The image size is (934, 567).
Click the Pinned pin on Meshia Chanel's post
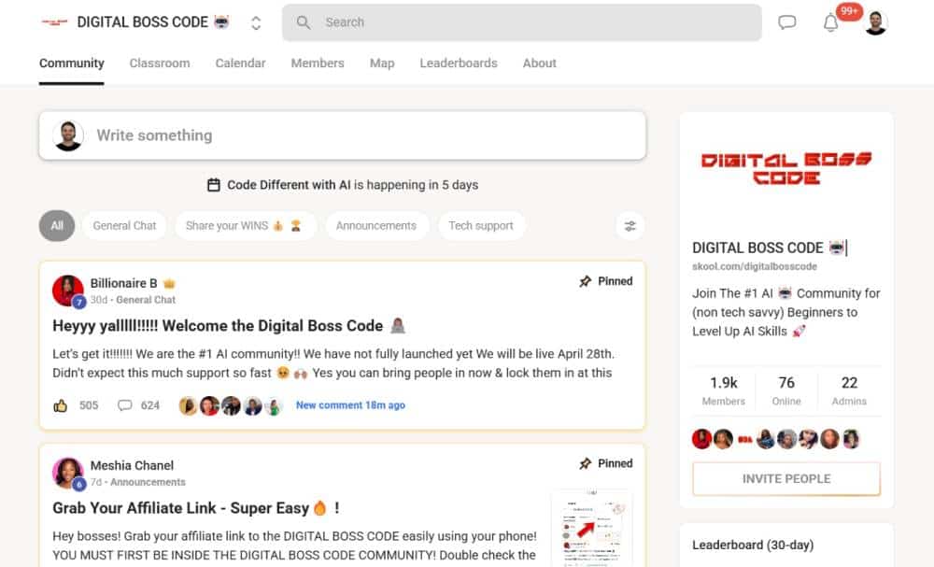(x=586, y=463)
